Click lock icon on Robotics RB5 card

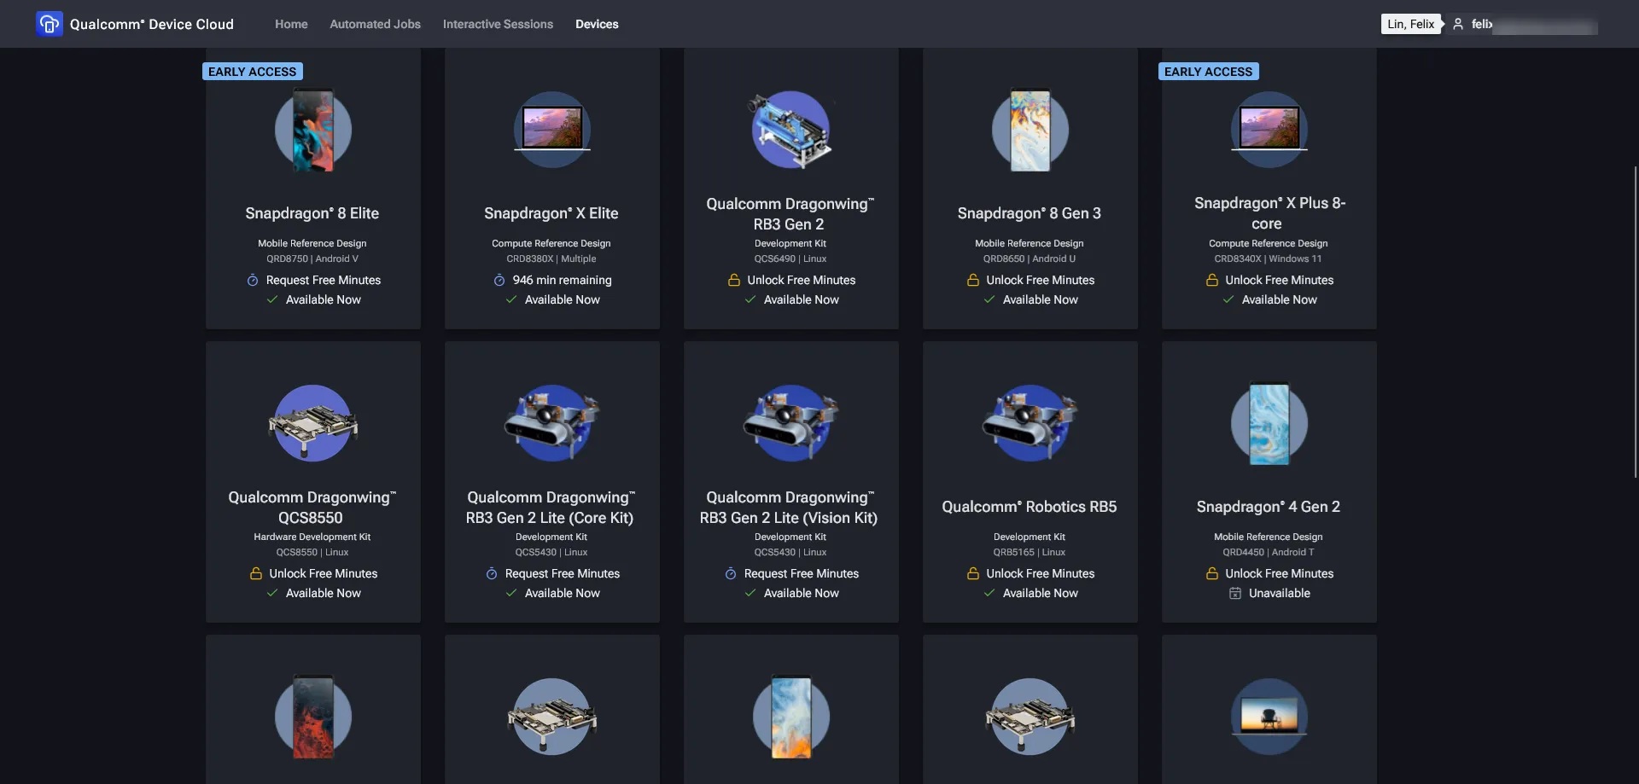pyautogui.click(x=973, y=573)
